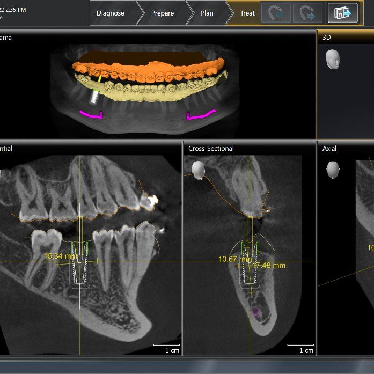Select the Cross-Sectional panel title

(211, 148)
